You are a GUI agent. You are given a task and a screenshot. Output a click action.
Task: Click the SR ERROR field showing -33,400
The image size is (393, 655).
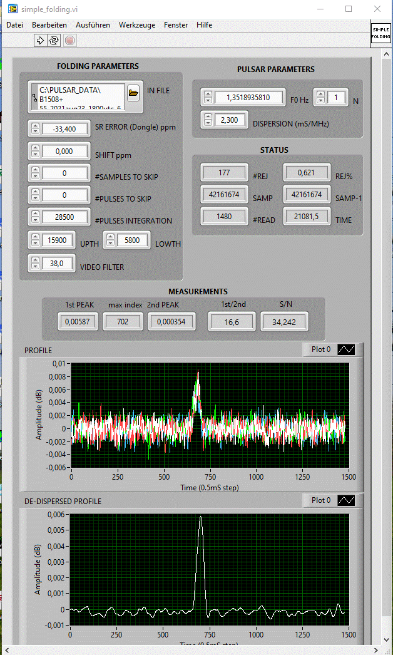coord(64,128)
